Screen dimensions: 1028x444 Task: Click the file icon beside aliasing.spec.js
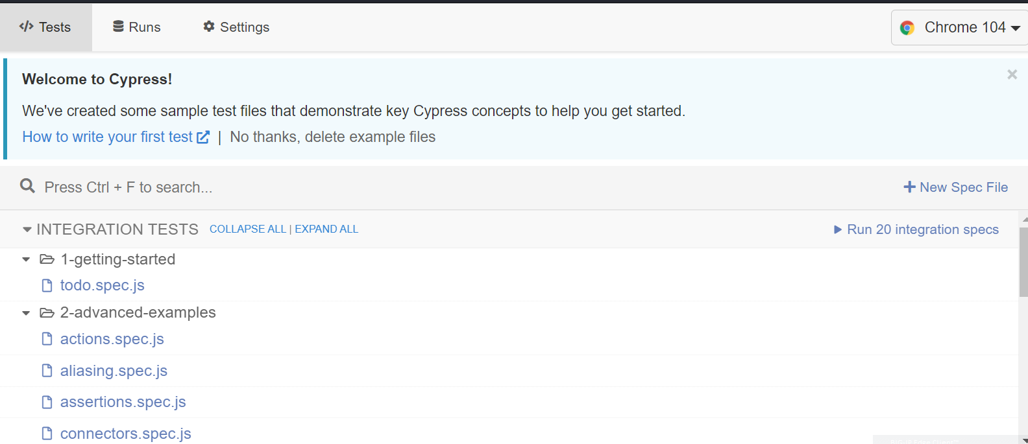(x=47, y=371)
